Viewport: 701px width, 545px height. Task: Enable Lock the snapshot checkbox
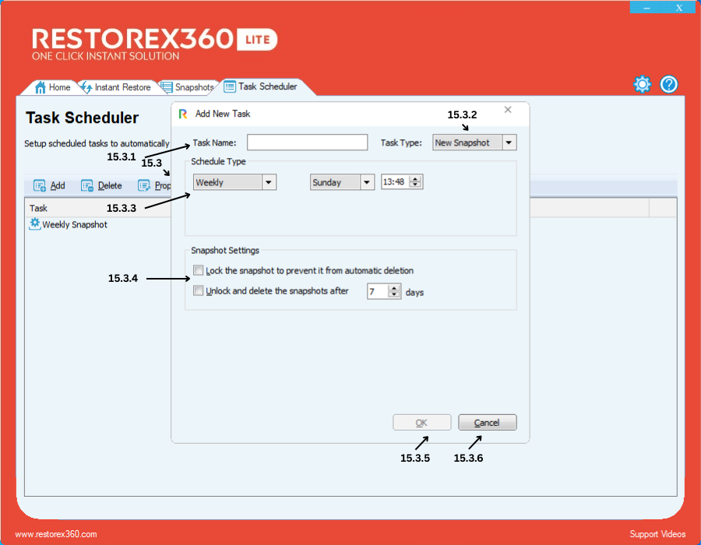click(199, 271)
